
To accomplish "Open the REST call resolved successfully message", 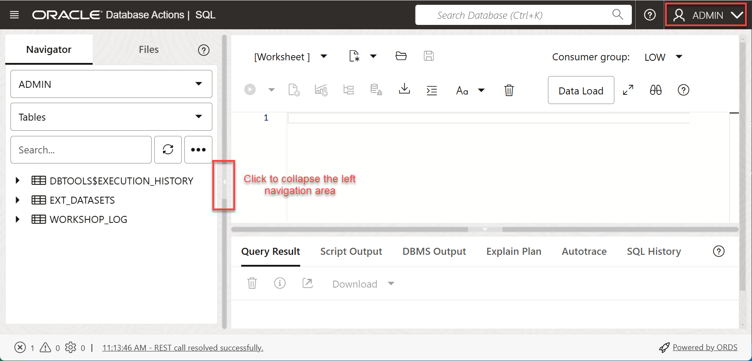I will coord(183,348).
